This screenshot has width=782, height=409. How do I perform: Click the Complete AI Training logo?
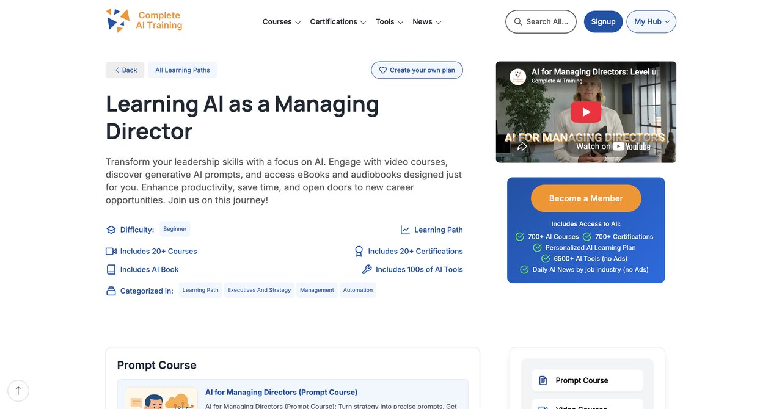144,20
